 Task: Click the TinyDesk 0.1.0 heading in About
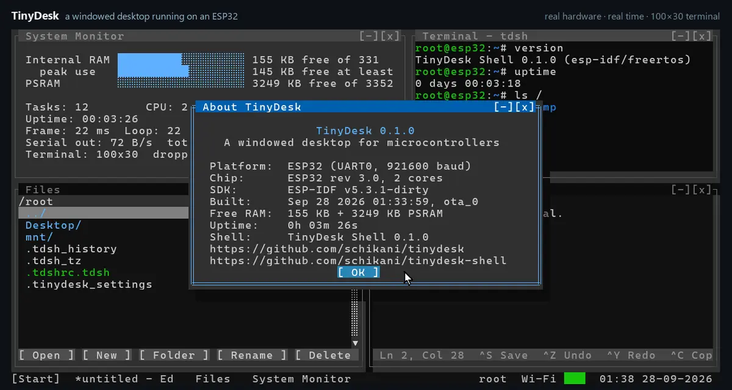[365, 131]
